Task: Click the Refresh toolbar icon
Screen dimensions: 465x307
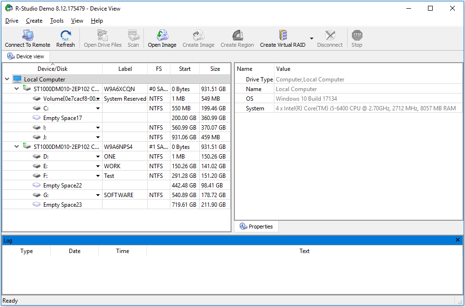Action: point(65,35)
